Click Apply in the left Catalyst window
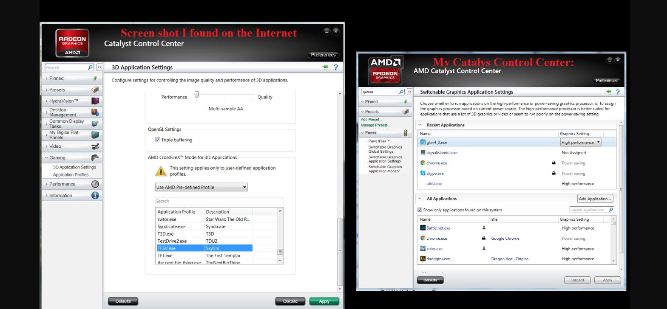667x309 pixels. point(324,301)
